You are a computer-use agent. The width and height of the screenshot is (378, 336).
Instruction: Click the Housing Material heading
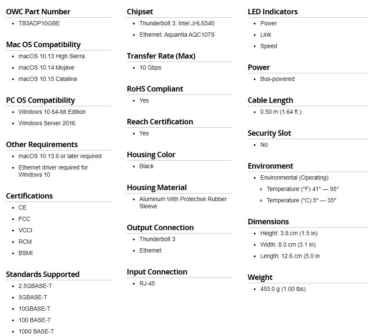157,188
